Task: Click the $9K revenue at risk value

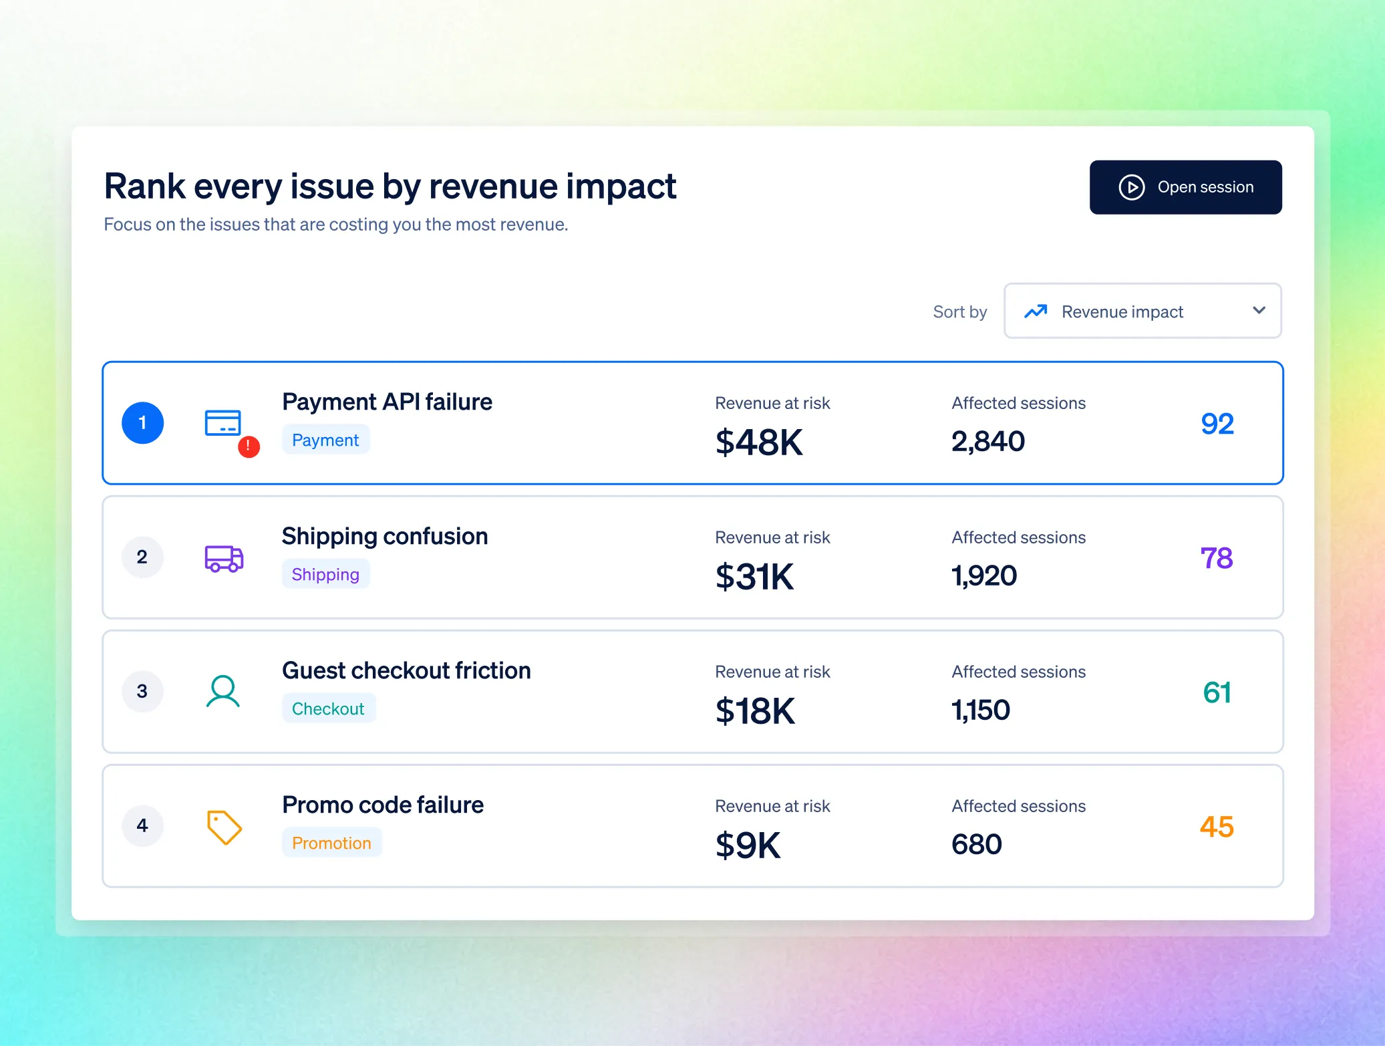Action: tap(748, 845)
